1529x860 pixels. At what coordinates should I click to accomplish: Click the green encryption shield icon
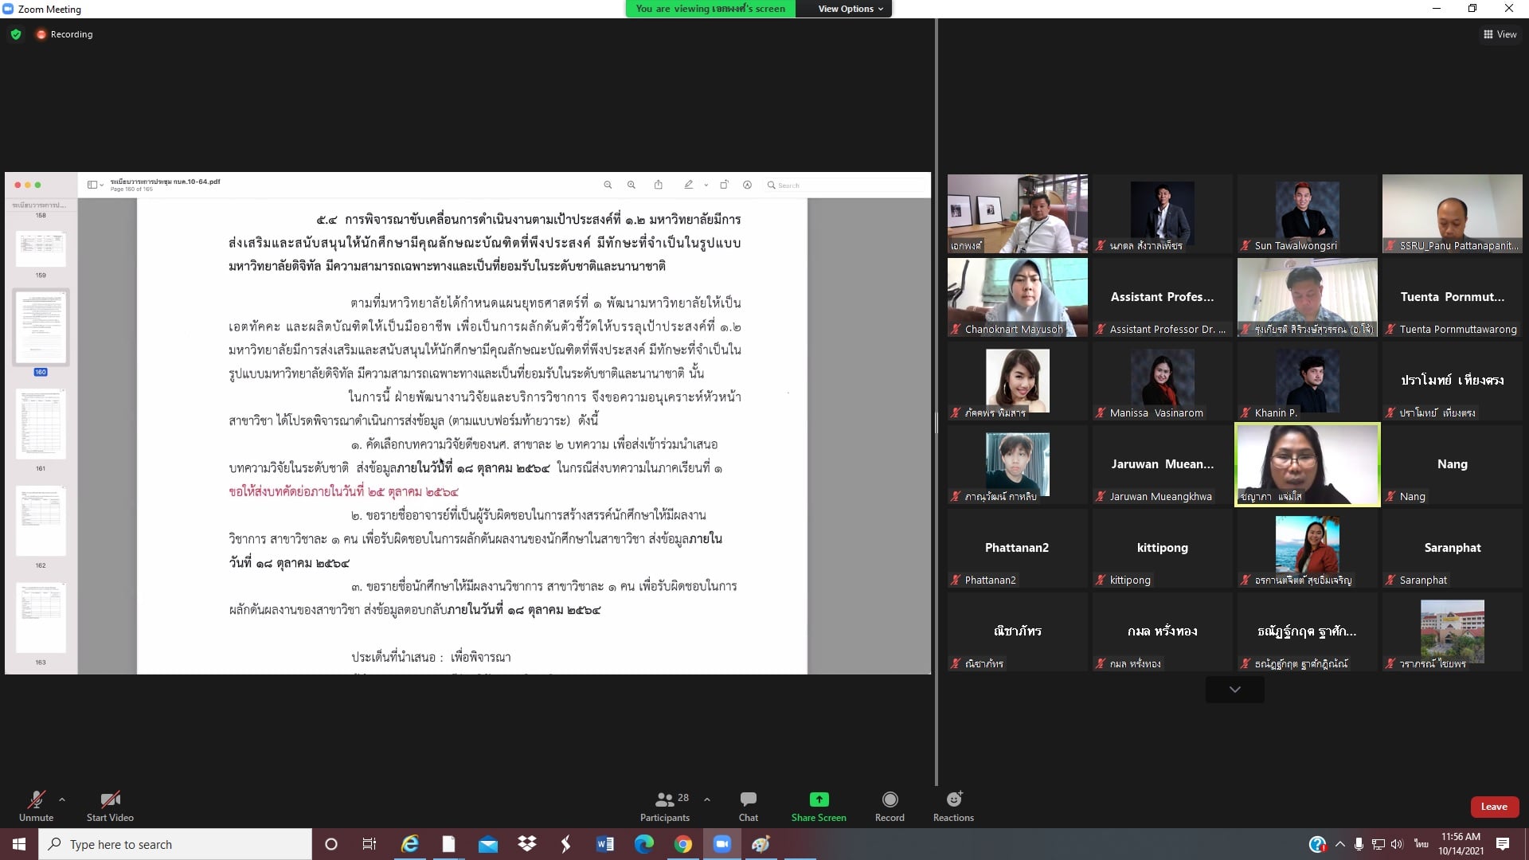[x=16, y=34]
